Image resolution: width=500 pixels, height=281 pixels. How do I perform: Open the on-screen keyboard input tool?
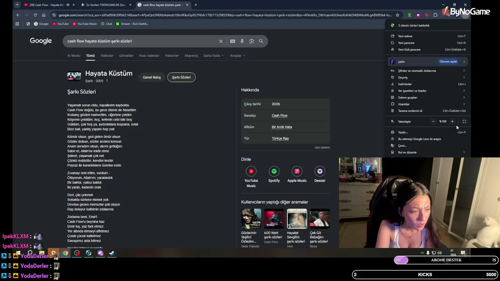pos(232,41)
